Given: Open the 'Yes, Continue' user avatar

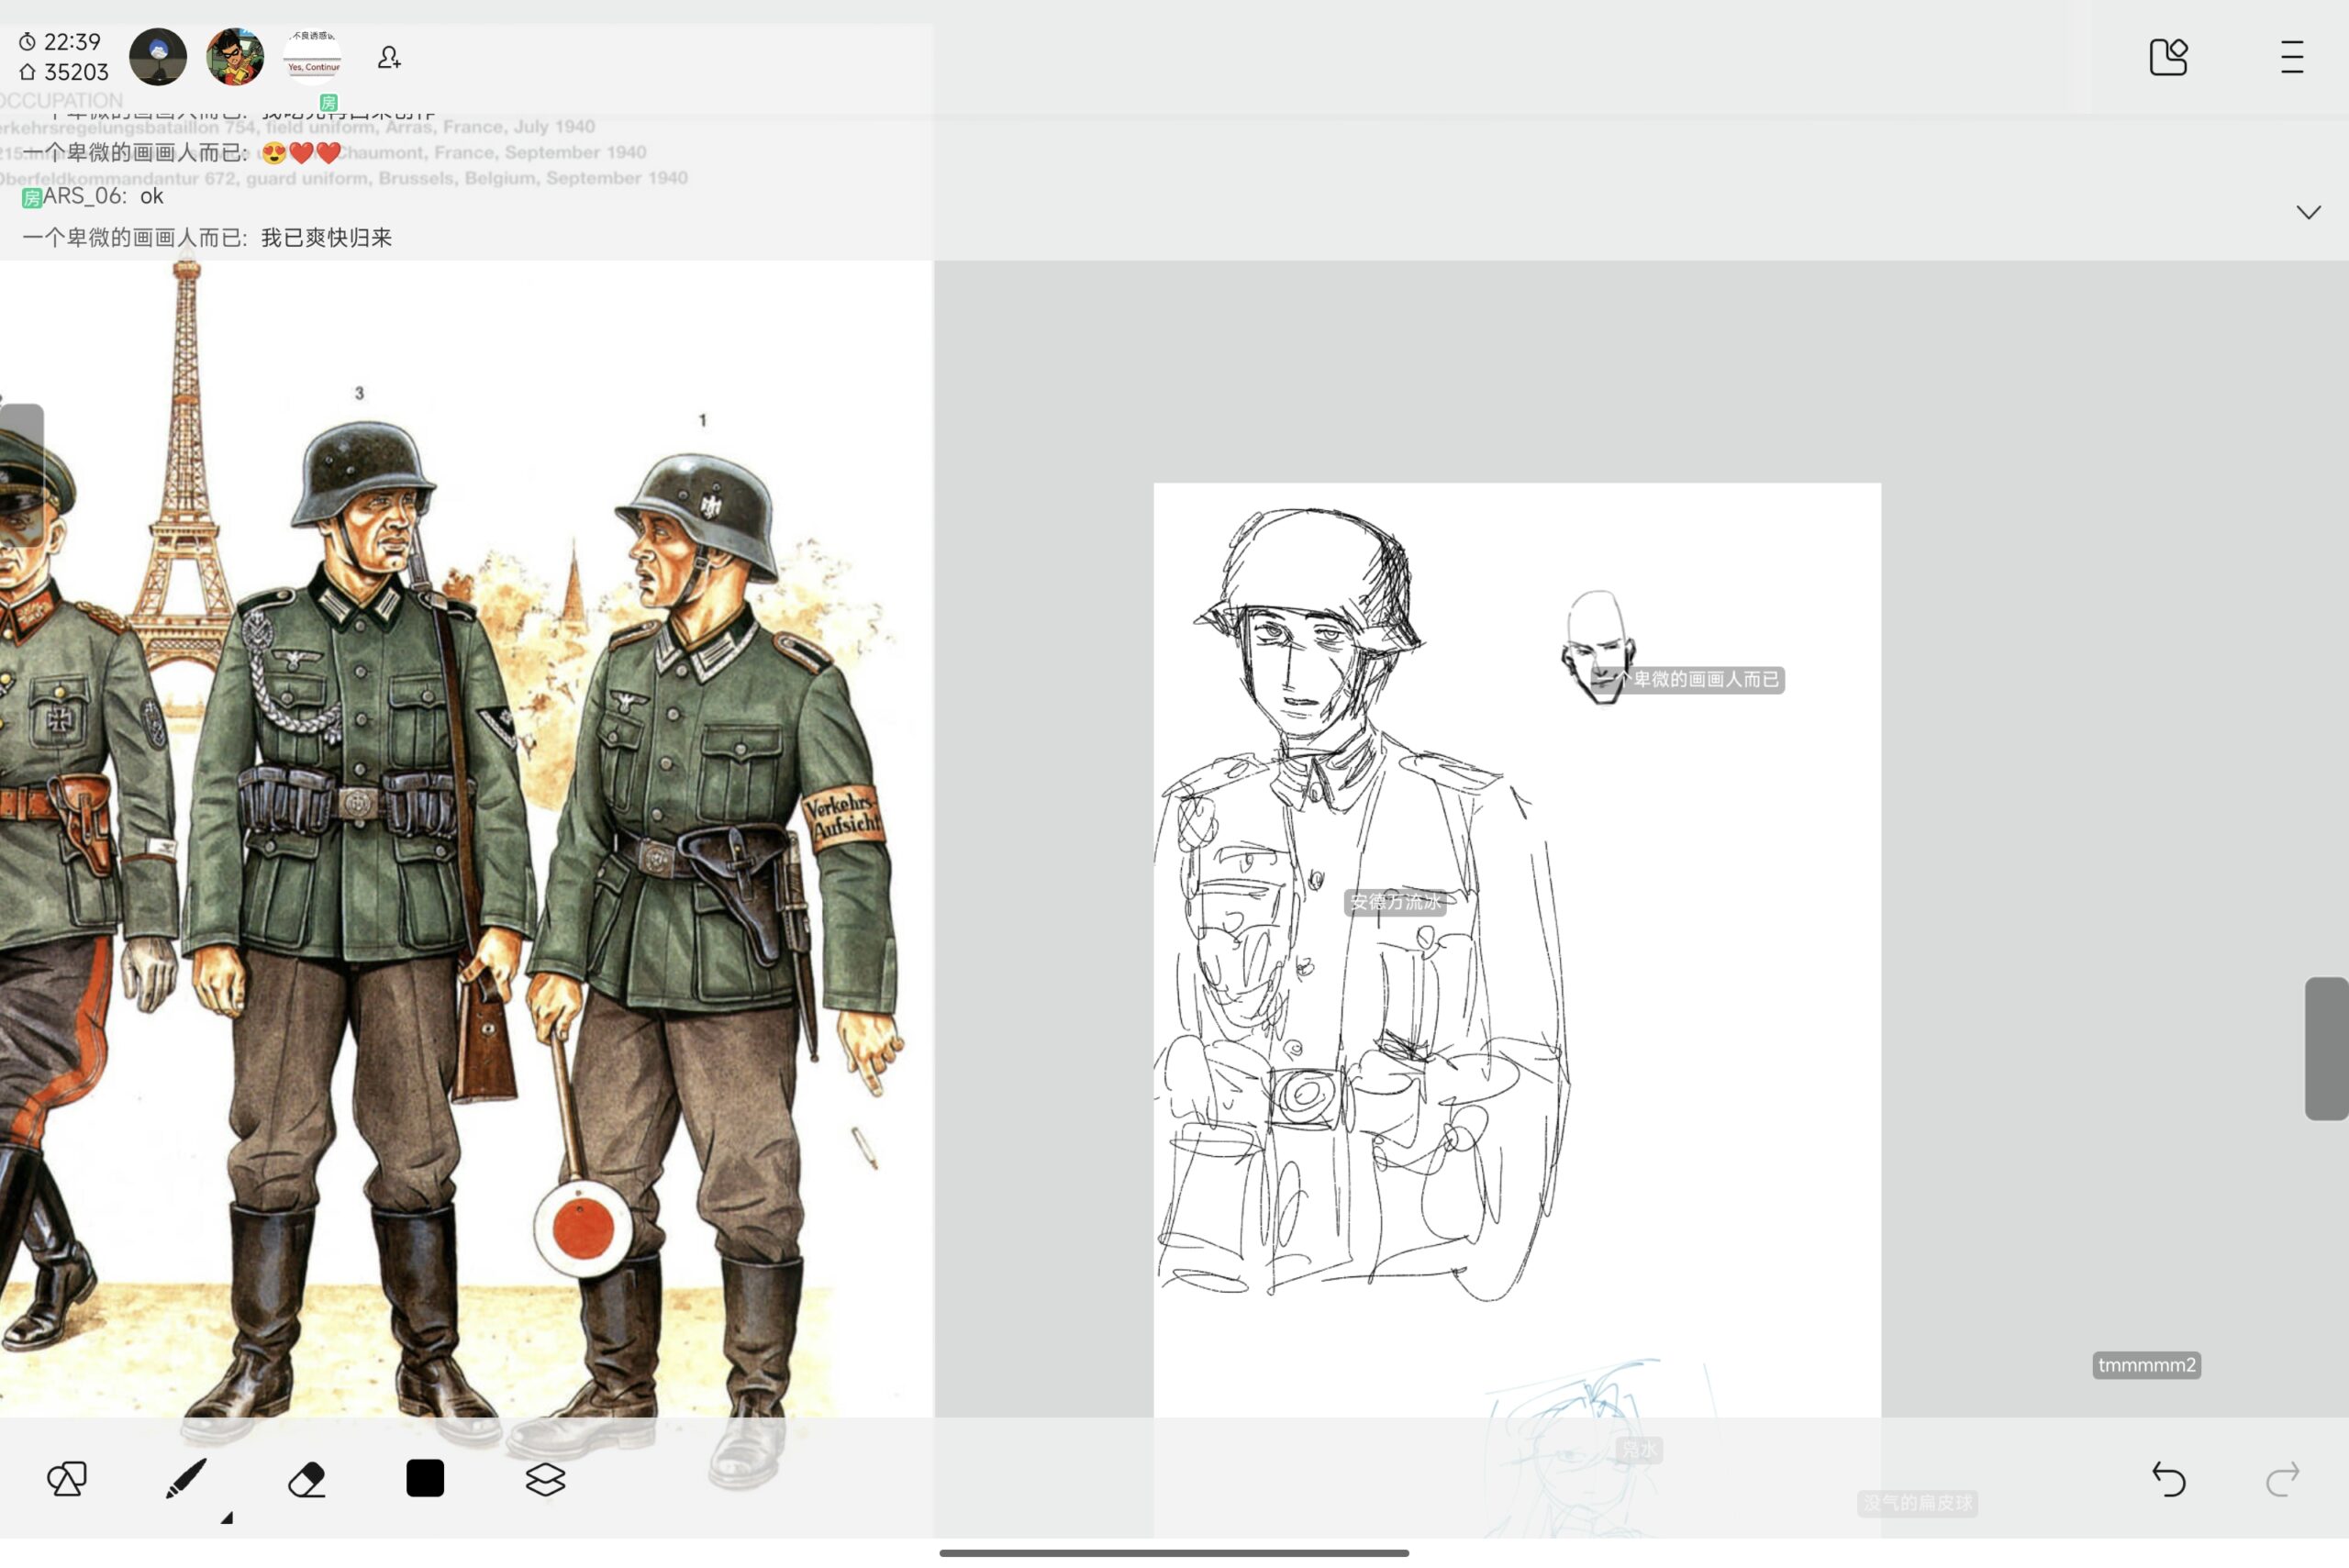Looking at the screenshot, I should pos(313,57).
